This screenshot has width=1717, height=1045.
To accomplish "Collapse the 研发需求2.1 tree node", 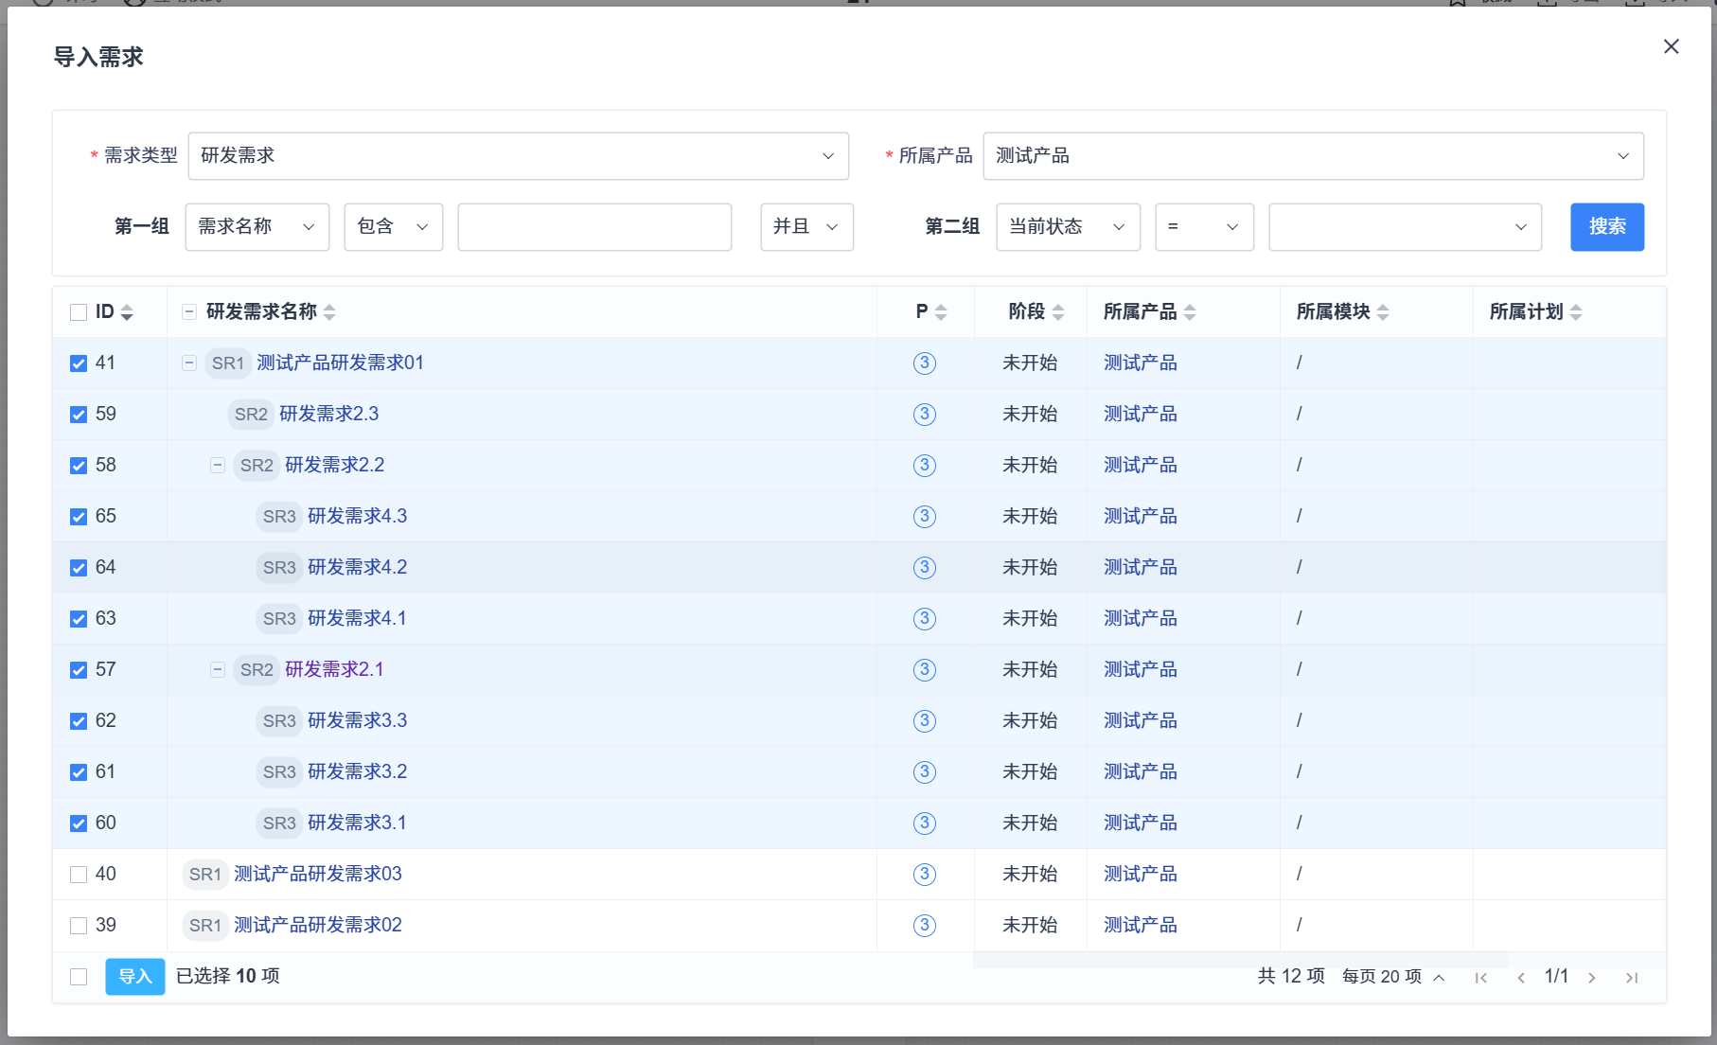I will (218, 670).
